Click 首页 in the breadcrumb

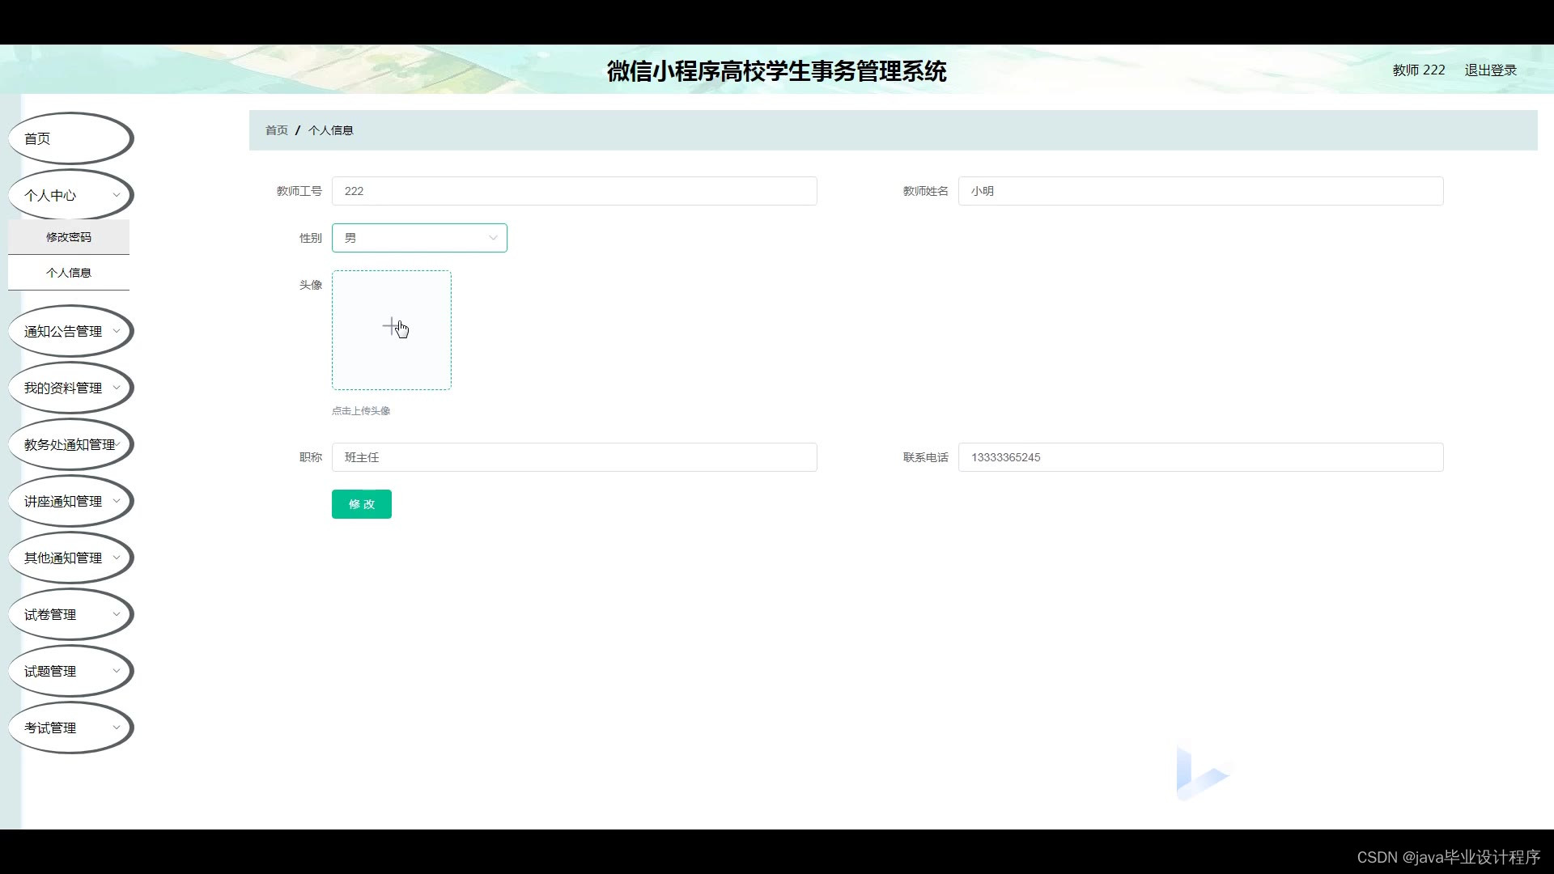click(276, 129)
